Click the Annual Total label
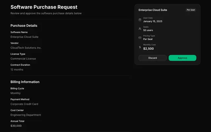The height and width of the screenshot is (132, 211). click(x=17, y=121)
